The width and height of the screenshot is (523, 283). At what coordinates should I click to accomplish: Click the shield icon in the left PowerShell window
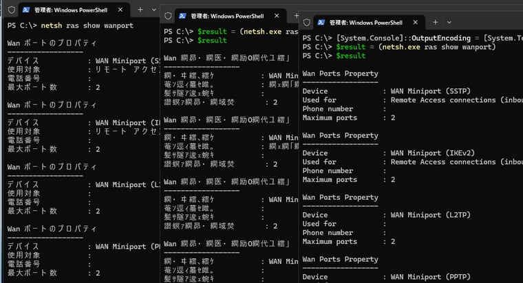11,10
